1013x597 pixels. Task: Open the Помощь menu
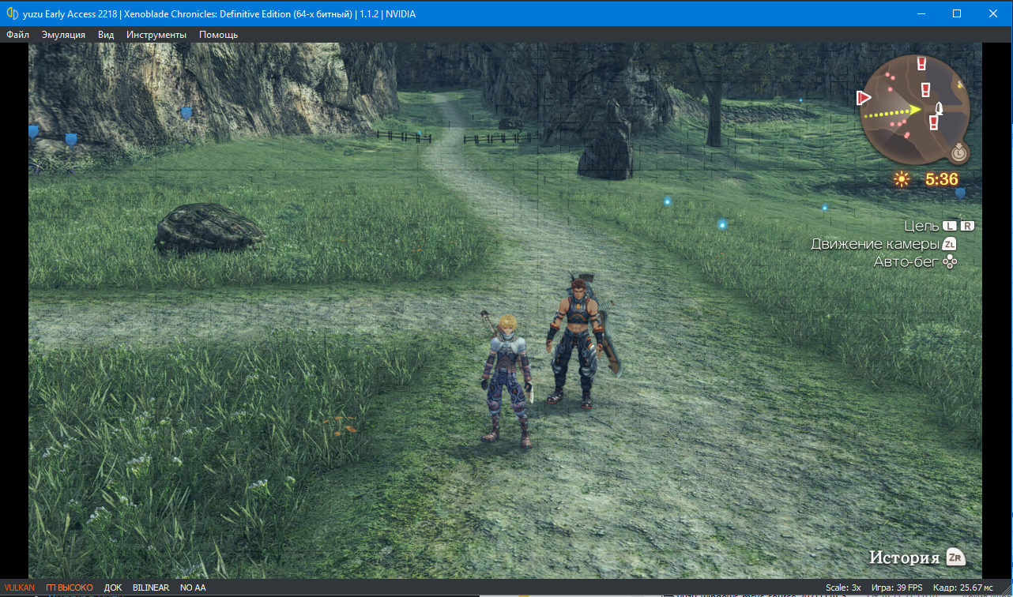(218, 35)
